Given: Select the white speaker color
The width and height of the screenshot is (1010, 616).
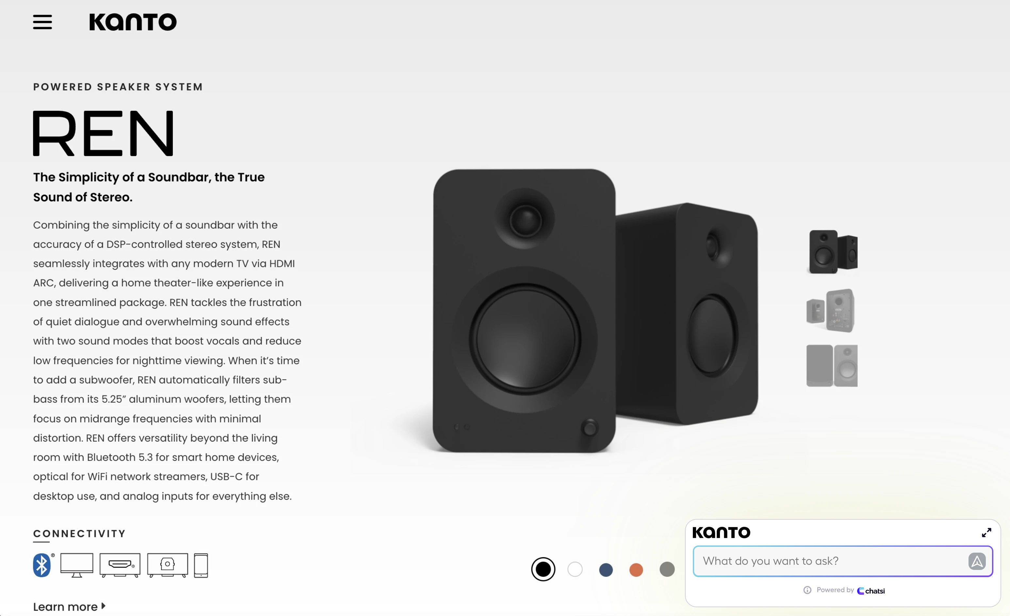Looking at the screenshot, I should [x=575, y=569].
